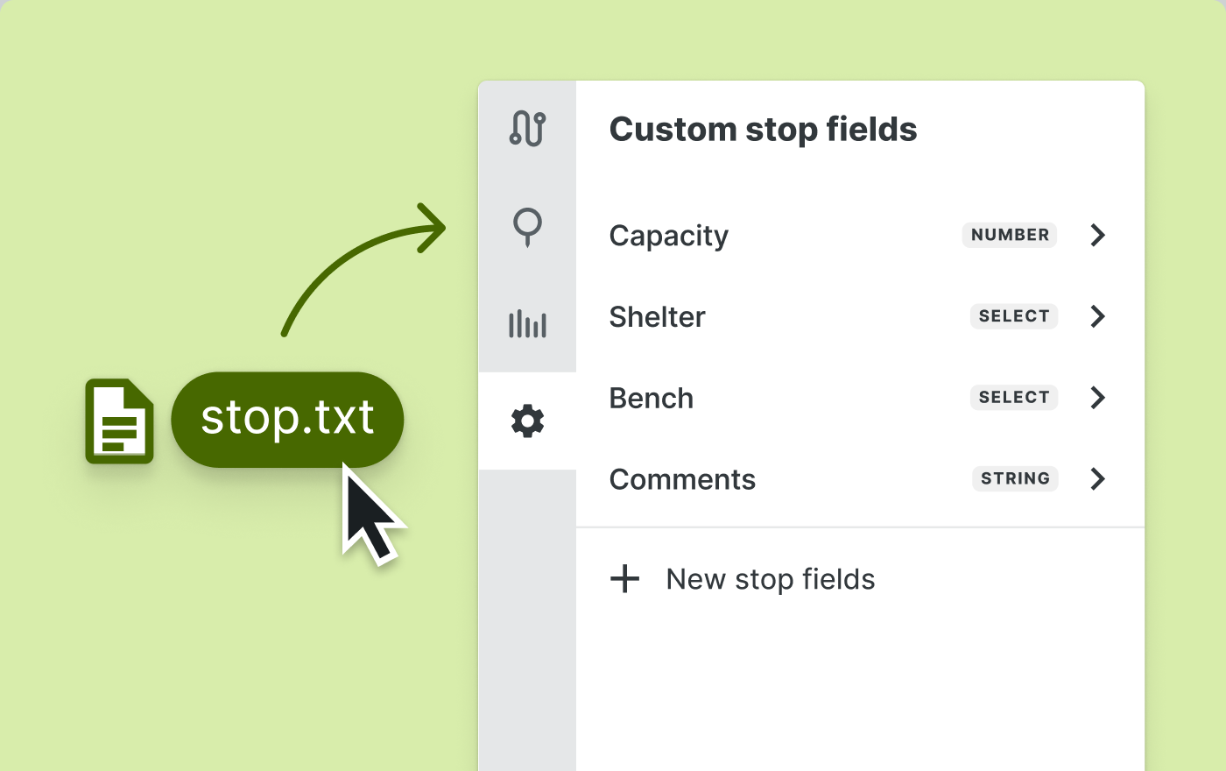Image resolution: width=1226 pixels, height=771 pixels.
Task: Open the map pin stops panel
Action: tap(527, 226)
